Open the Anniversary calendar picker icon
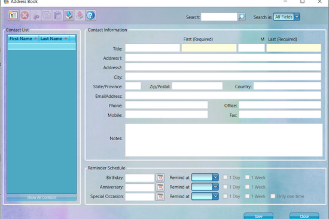329x219 pixels. [160, 187]
